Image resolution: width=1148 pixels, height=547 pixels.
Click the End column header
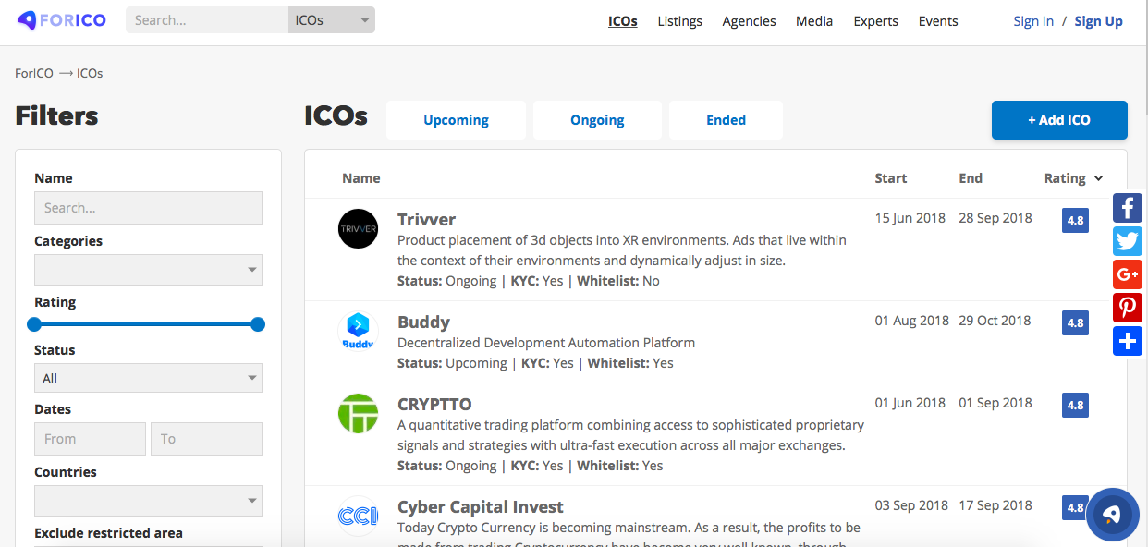pos(971,178)
